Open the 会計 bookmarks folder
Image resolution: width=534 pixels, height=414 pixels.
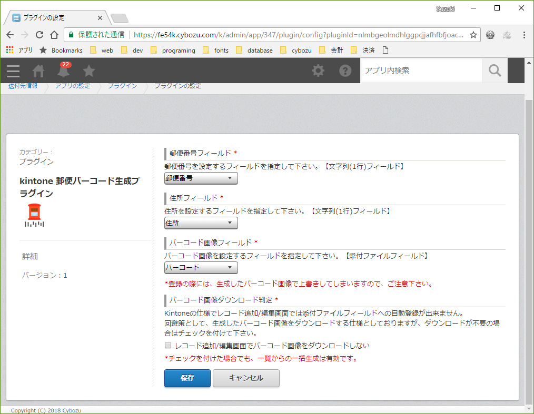(x=331, y=51)
